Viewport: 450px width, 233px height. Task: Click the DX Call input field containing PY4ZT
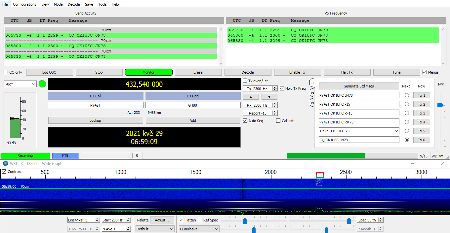tap(96, 105)
